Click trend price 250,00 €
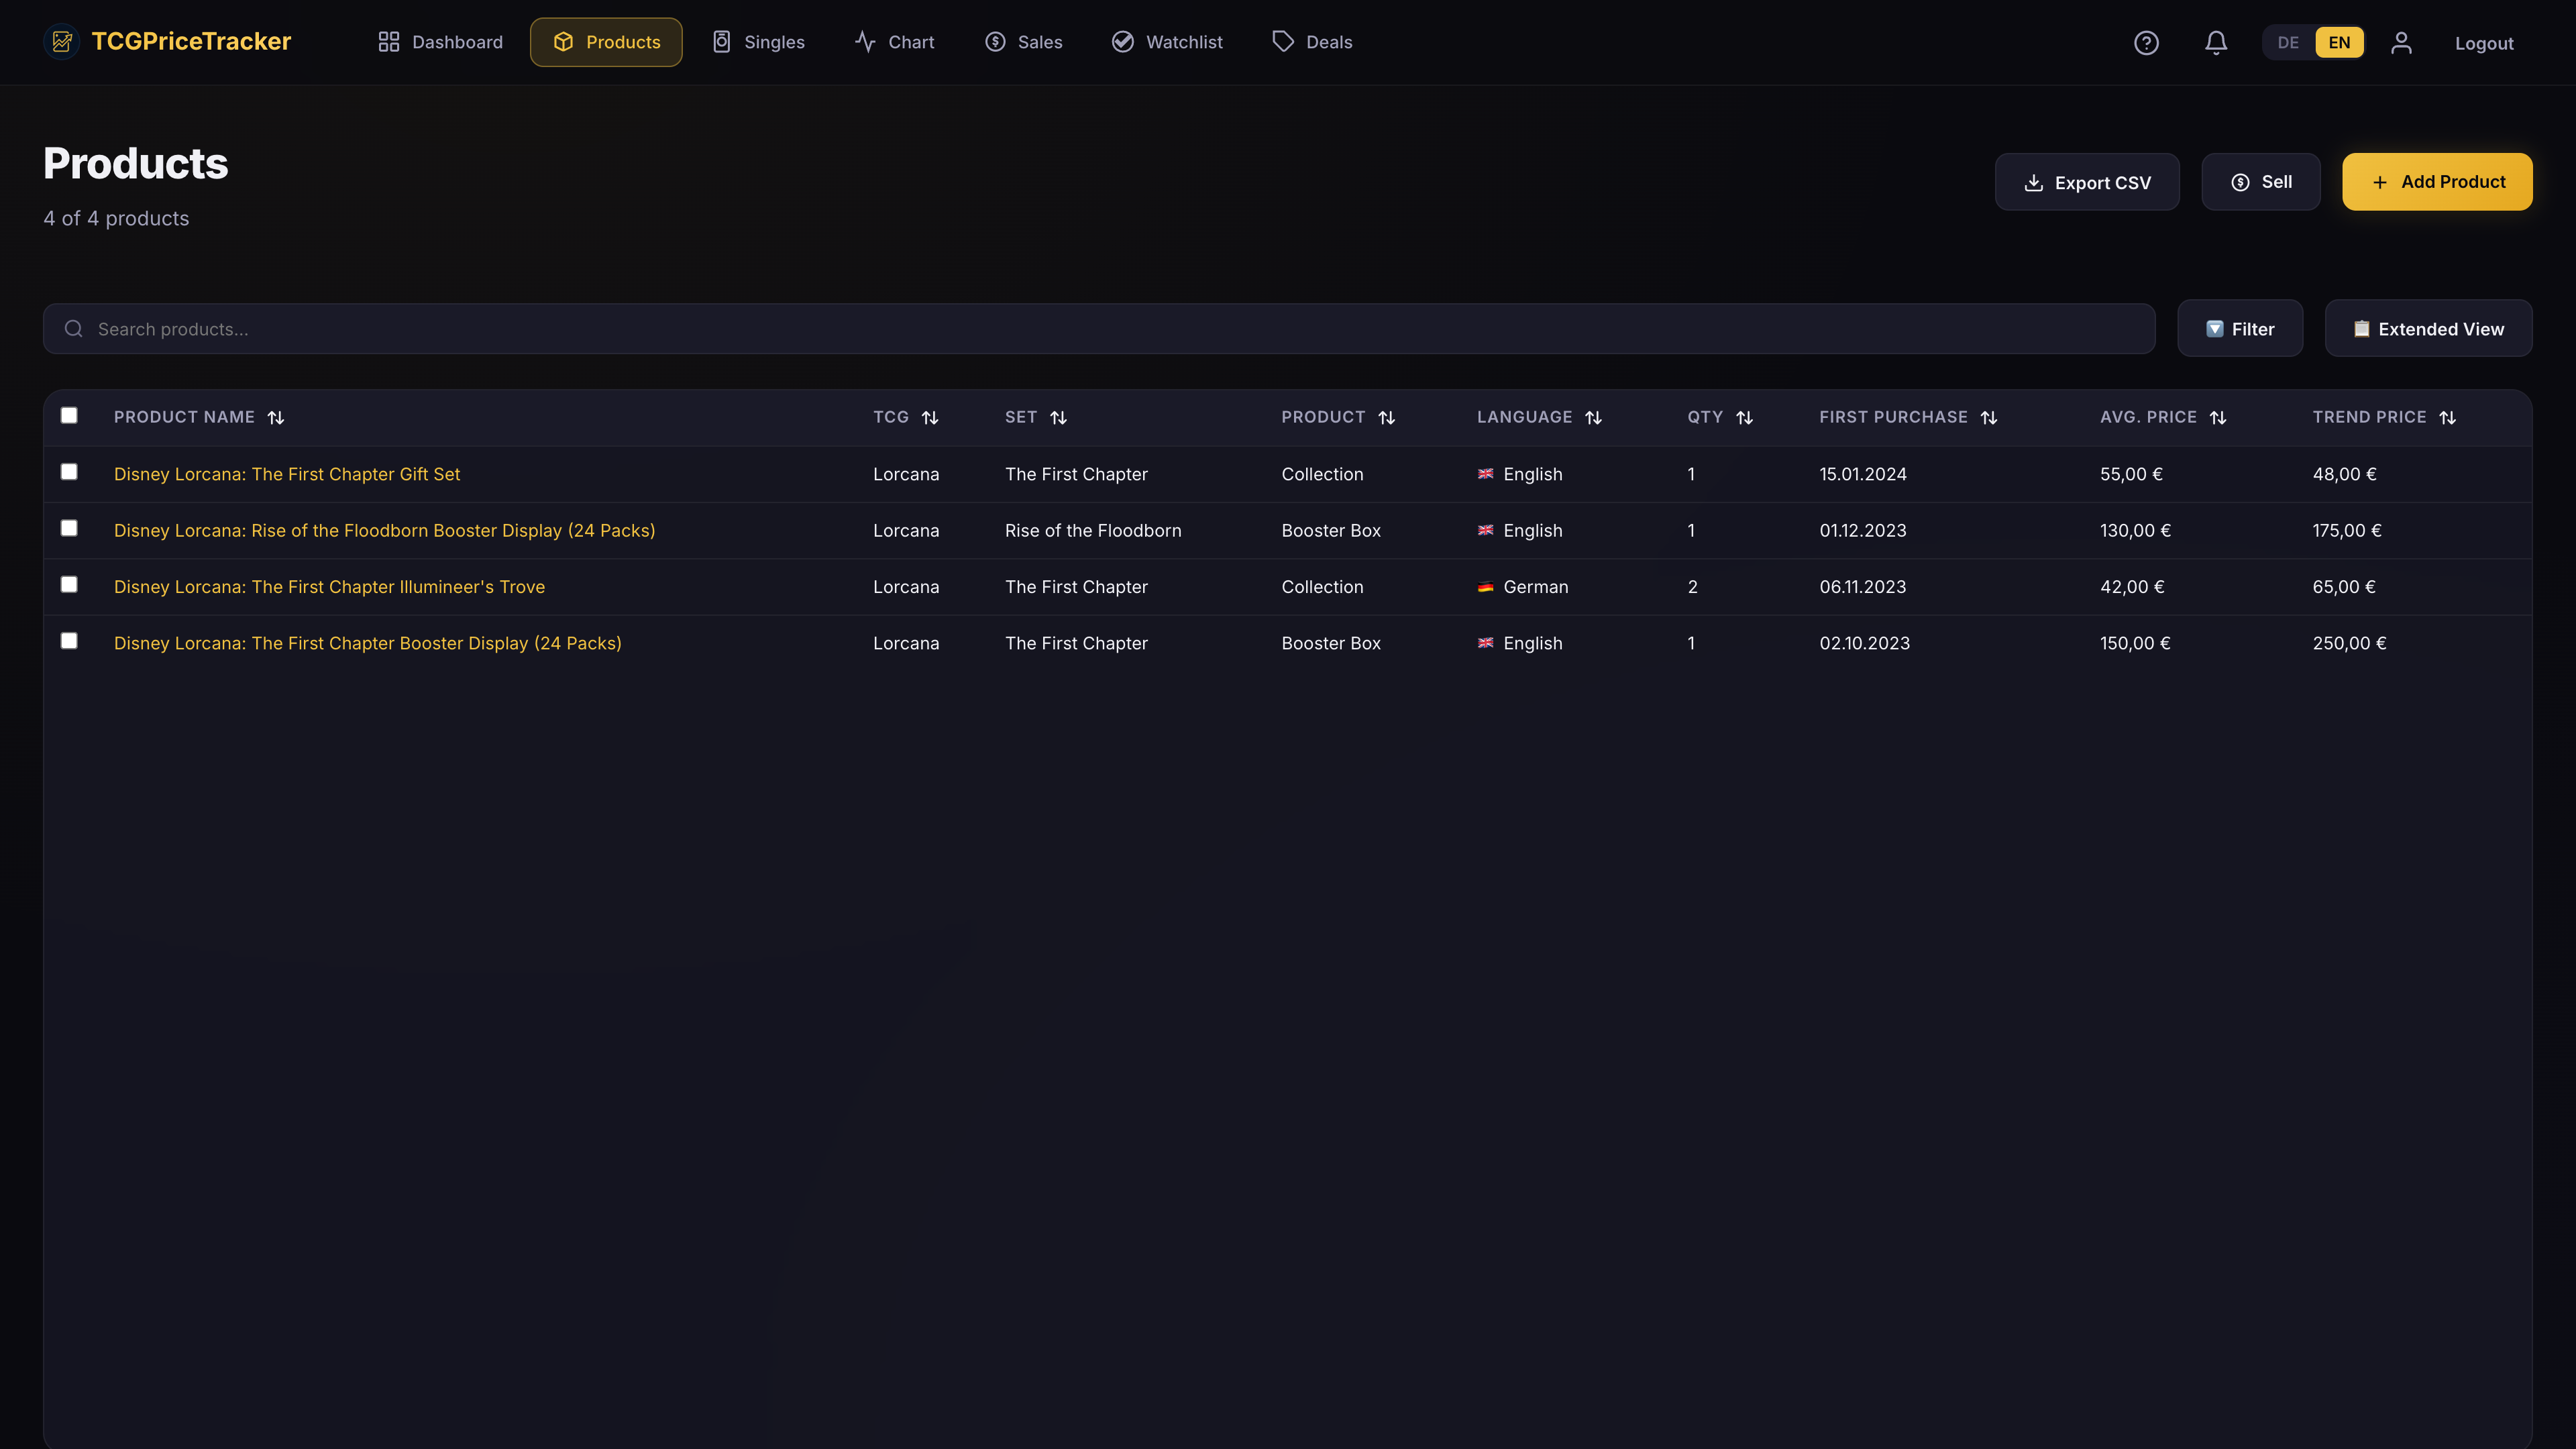Image resolution: width=2576 pixels, height=1449 pixels. [x=2349, y=643]
